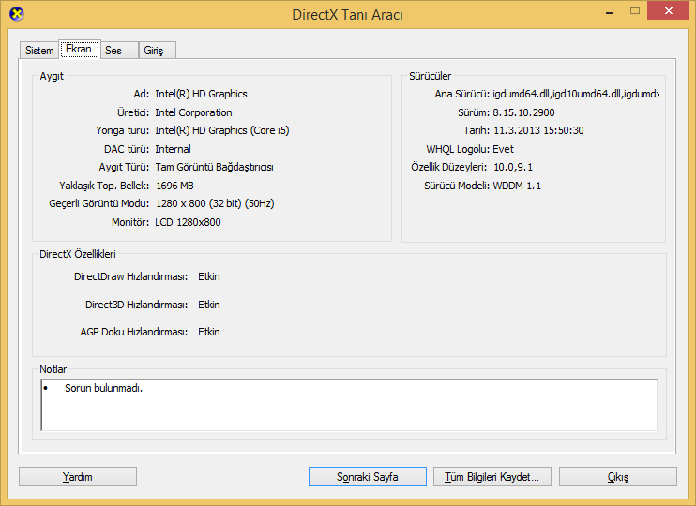This screenshot has width=696, height=506.
Task: Select the 'Sorun bulunmadı.' note text
Action: coord(103,388)
